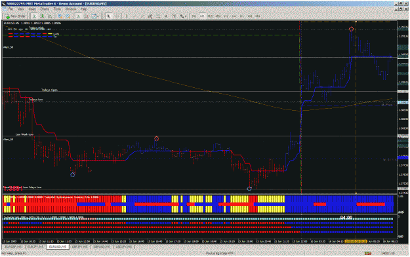The width and height of the screenshot is (410, 257).
Task: Click the 'Todays Open' line label
Action: (x=49, y=90)
